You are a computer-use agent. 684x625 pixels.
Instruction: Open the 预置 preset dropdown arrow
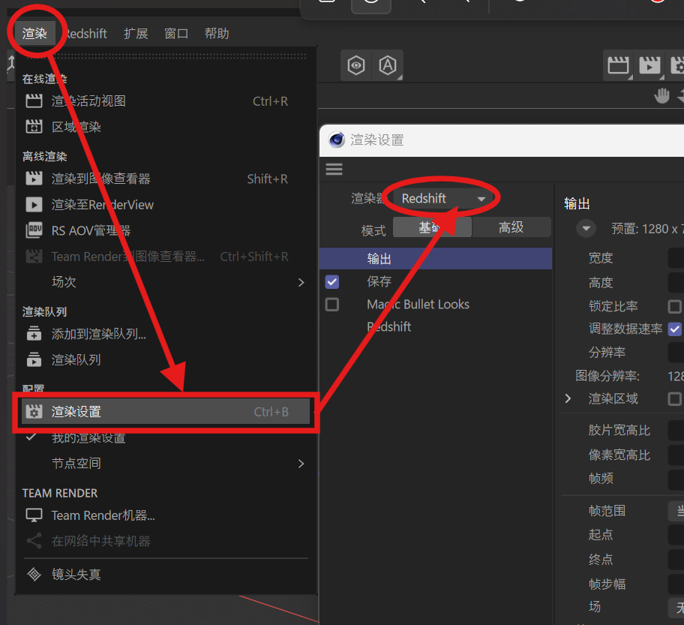coord(586,229)
